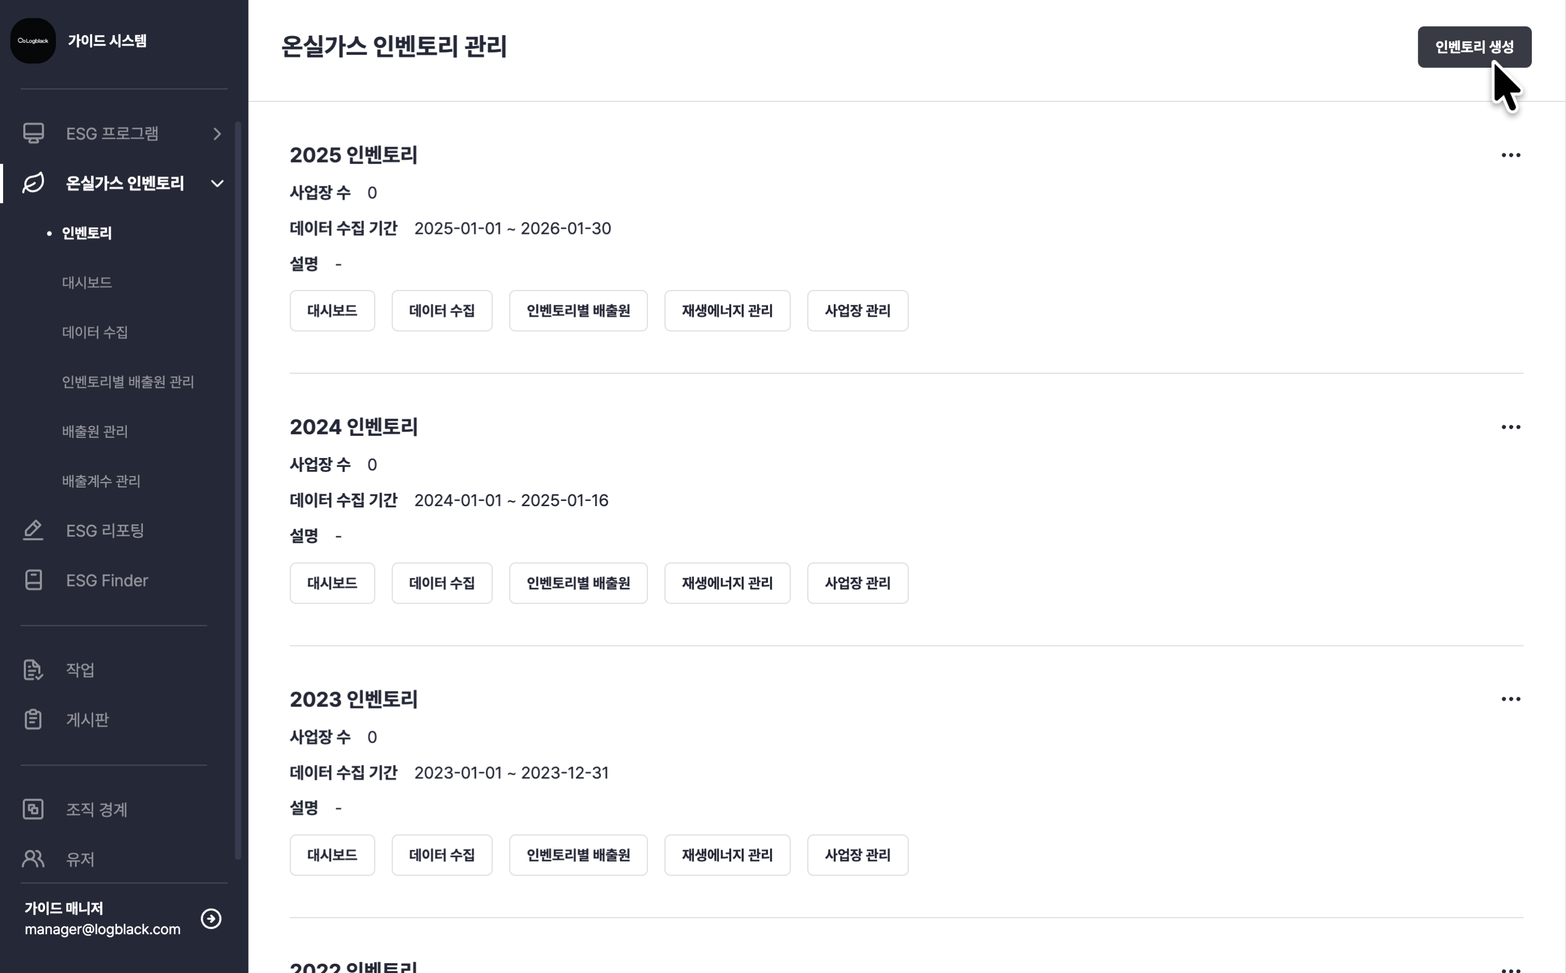
Task: Open the 2024 인벤토리 more options menu
Action: (1511, 427)
